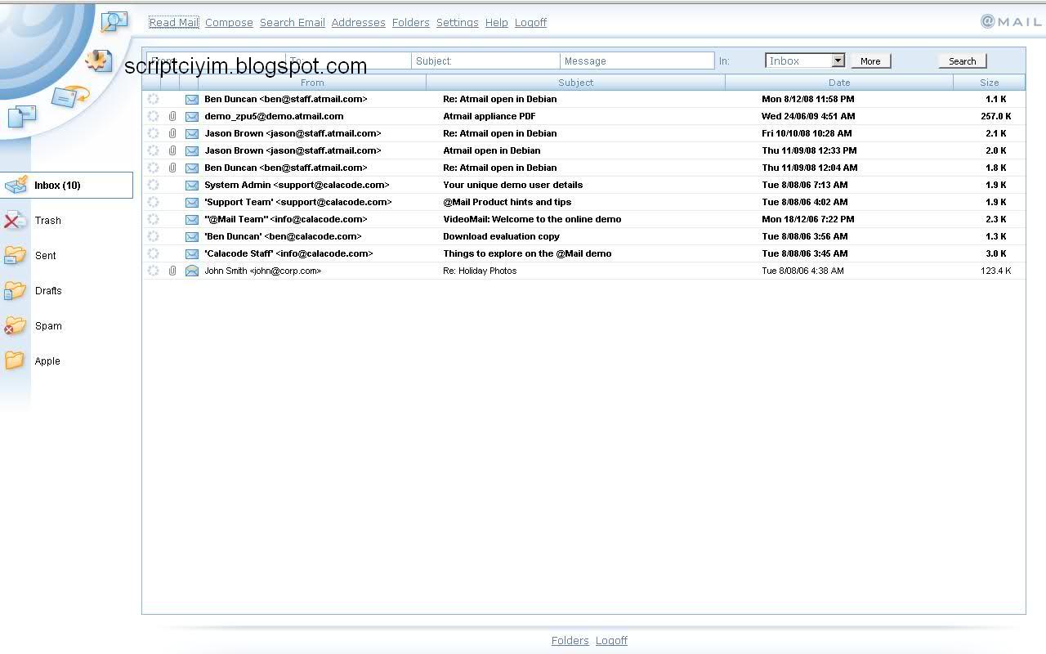Open the Spam folder icon
Viewport: 1046px width, 654px height.
click(15, 326)
